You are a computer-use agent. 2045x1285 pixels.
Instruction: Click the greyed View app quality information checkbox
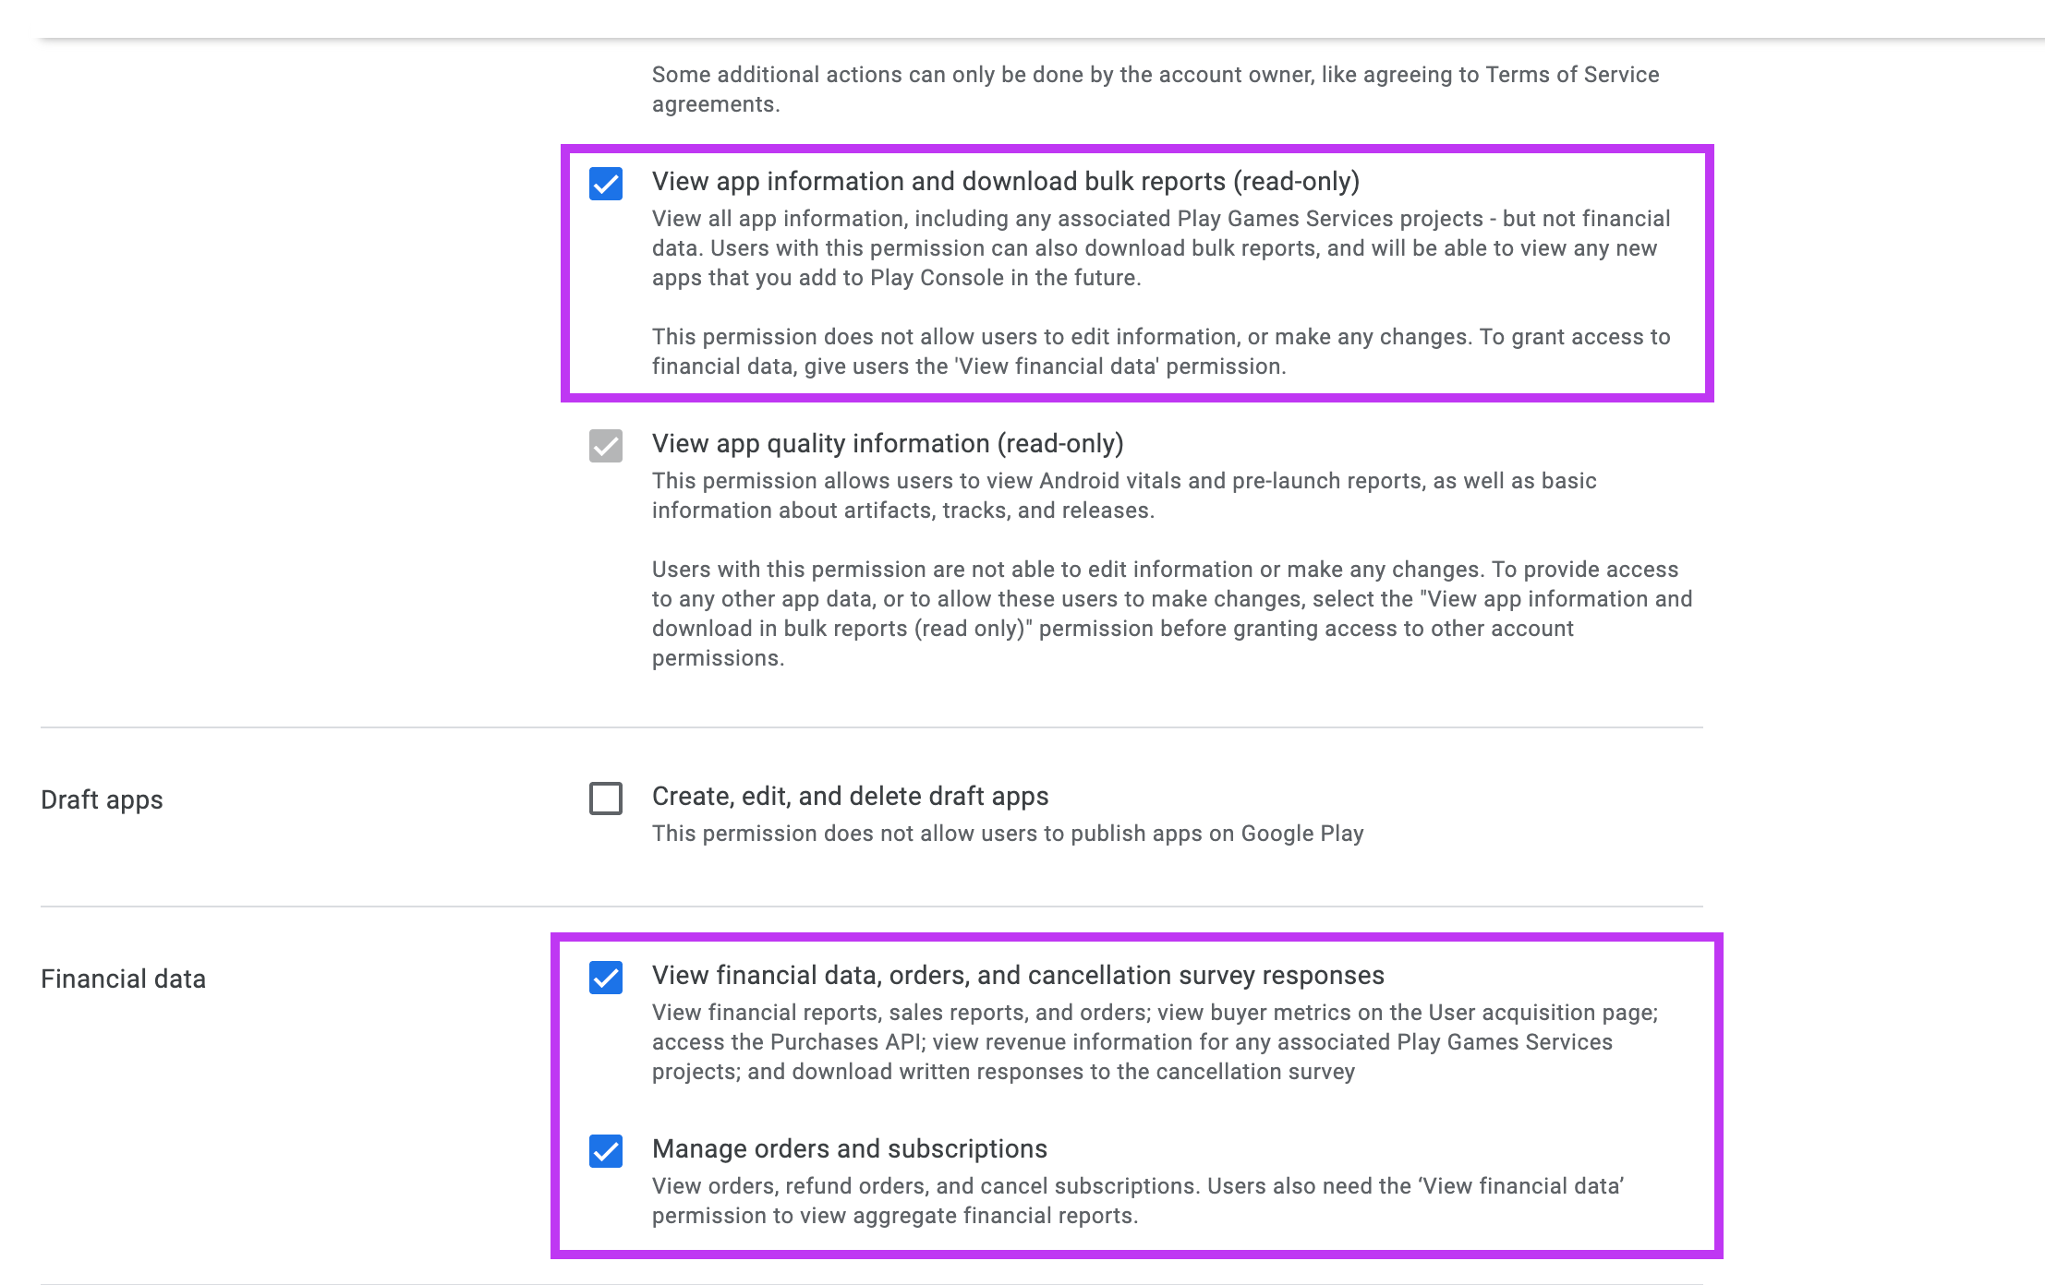tap(606, 446)
